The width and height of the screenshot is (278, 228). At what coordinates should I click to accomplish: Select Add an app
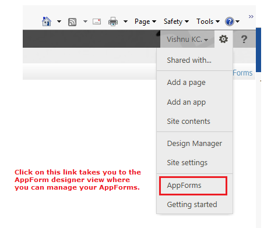pyautogui.click(x=195, y=102)
